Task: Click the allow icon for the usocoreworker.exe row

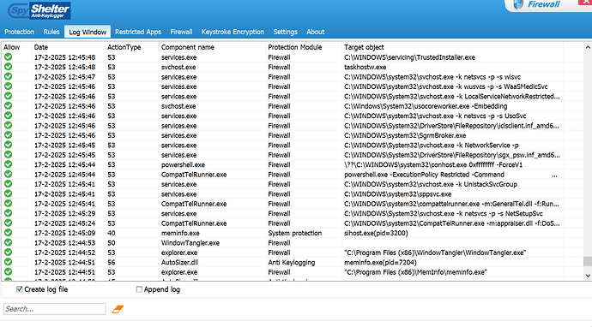Action: [8, 106]
